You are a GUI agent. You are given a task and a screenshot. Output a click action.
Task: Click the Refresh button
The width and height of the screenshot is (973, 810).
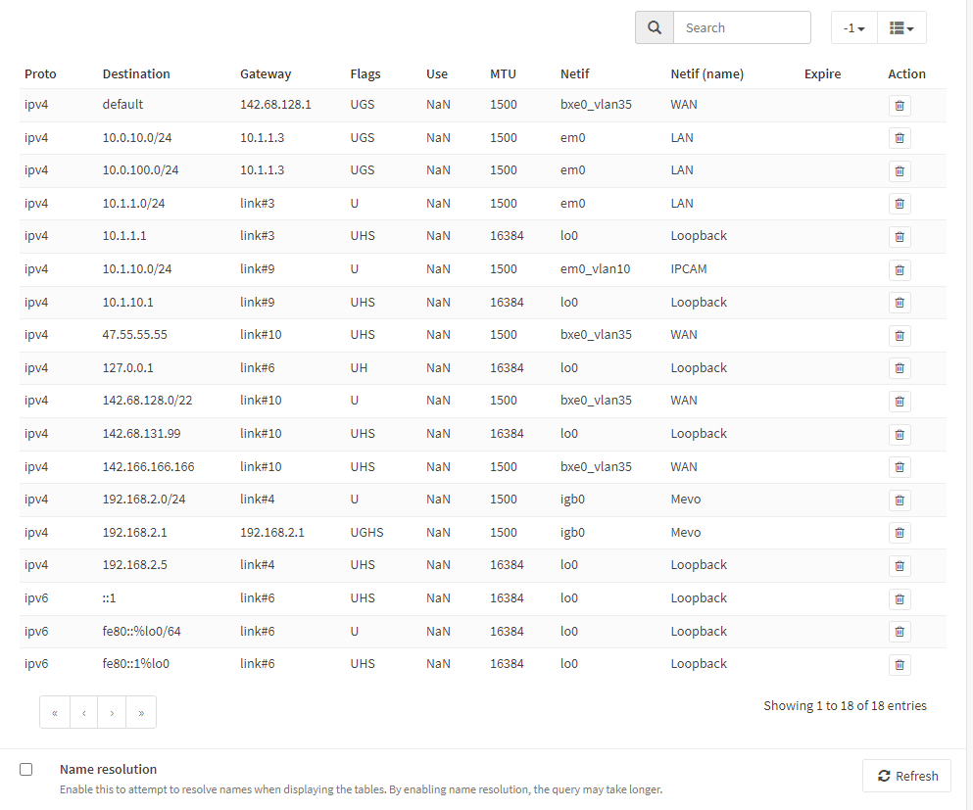coord(906,776)
